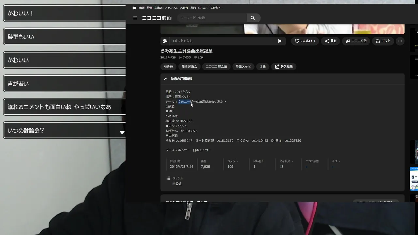Click the タグ編集 tag edit button
This screenshot has width=418, height=235.
pos(283,66)
